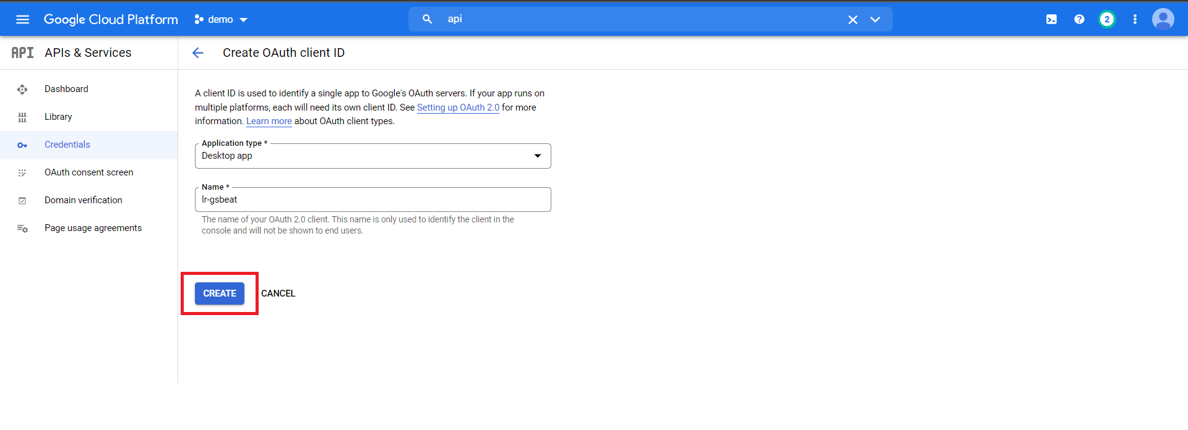The image size is (1188, 430).
Task: Open the help question mark icon
Action: point(1079,19)
